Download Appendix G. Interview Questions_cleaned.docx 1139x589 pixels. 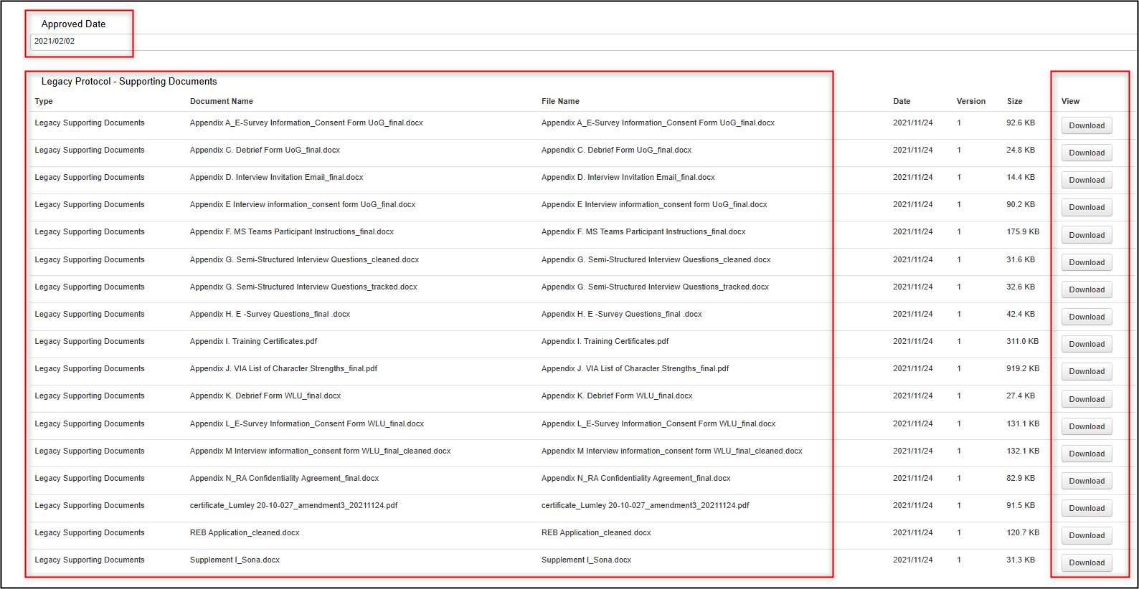[1087, 262]
